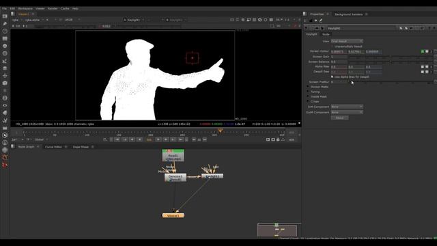Click the go to first frame button
437x246 pixels.
click(117, 139)
